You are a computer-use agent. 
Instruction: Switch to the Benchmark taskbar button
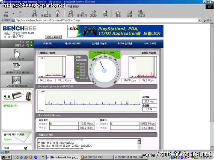coord(63,157)
